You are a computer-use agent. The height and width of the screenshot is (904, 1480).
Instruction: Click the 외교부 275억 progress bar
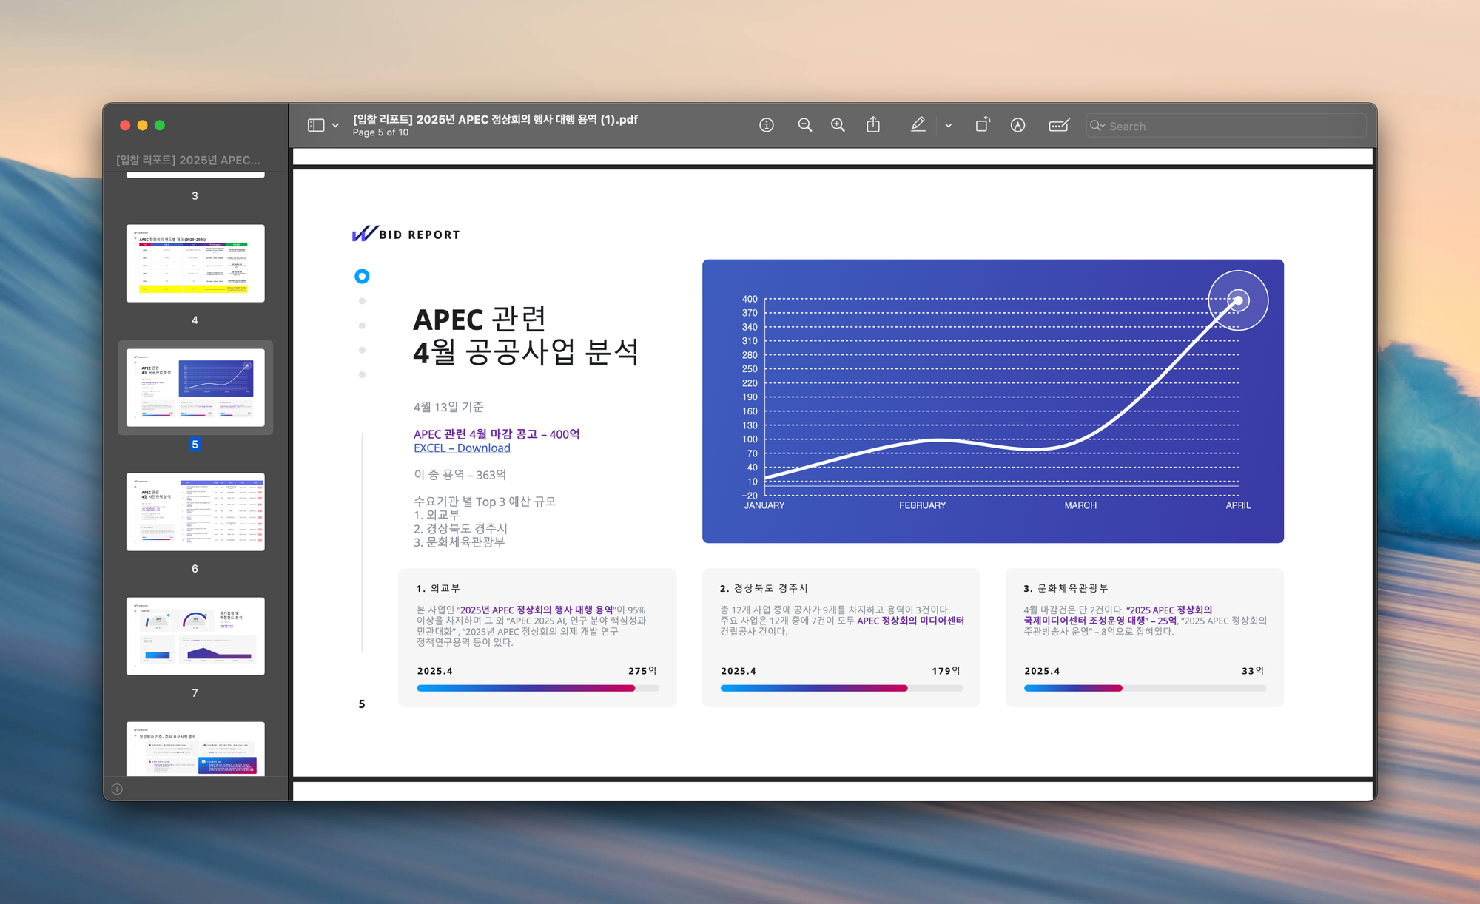coord(537,688)
